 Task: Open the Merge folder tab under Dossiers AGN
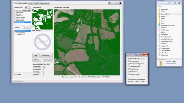[29, 10]
